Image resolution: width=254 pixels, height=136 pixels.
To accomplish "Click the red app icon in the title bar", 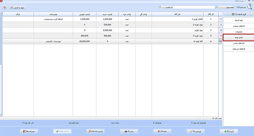I will tap(1, 1).
